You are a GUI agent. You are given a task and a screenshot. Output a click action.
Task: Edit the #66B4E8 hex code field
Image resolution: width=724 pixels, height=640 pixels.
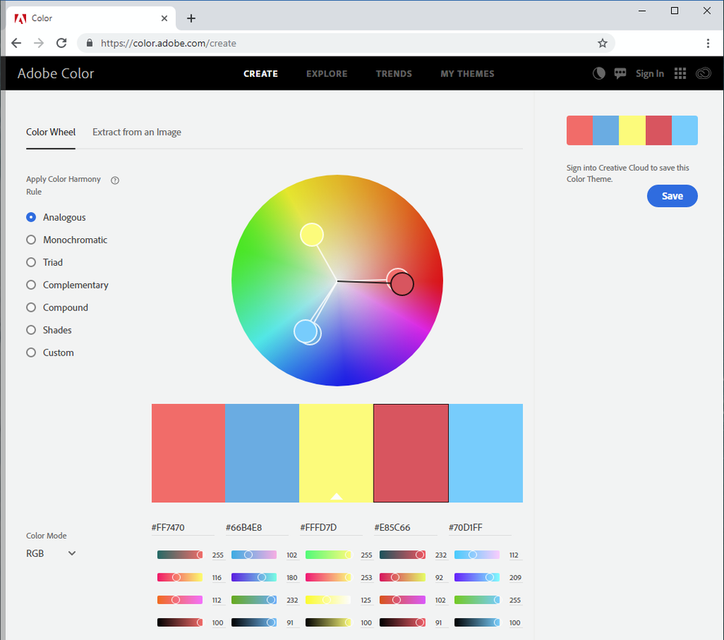point(257,527)
